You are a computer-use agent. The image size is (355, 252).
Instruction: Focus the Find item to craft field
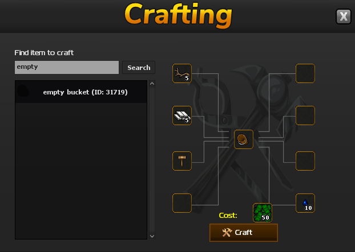67,67
